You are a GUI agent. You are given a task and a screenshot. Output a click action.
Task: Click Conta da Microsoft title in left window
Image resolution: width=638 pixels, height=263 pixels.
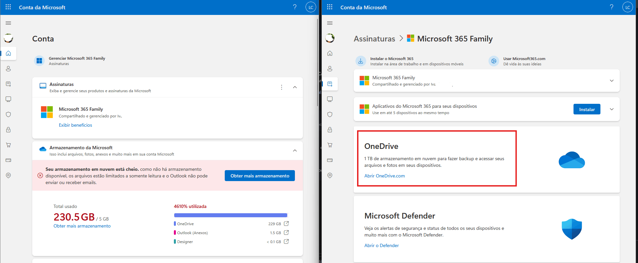[x=42, y=7]
